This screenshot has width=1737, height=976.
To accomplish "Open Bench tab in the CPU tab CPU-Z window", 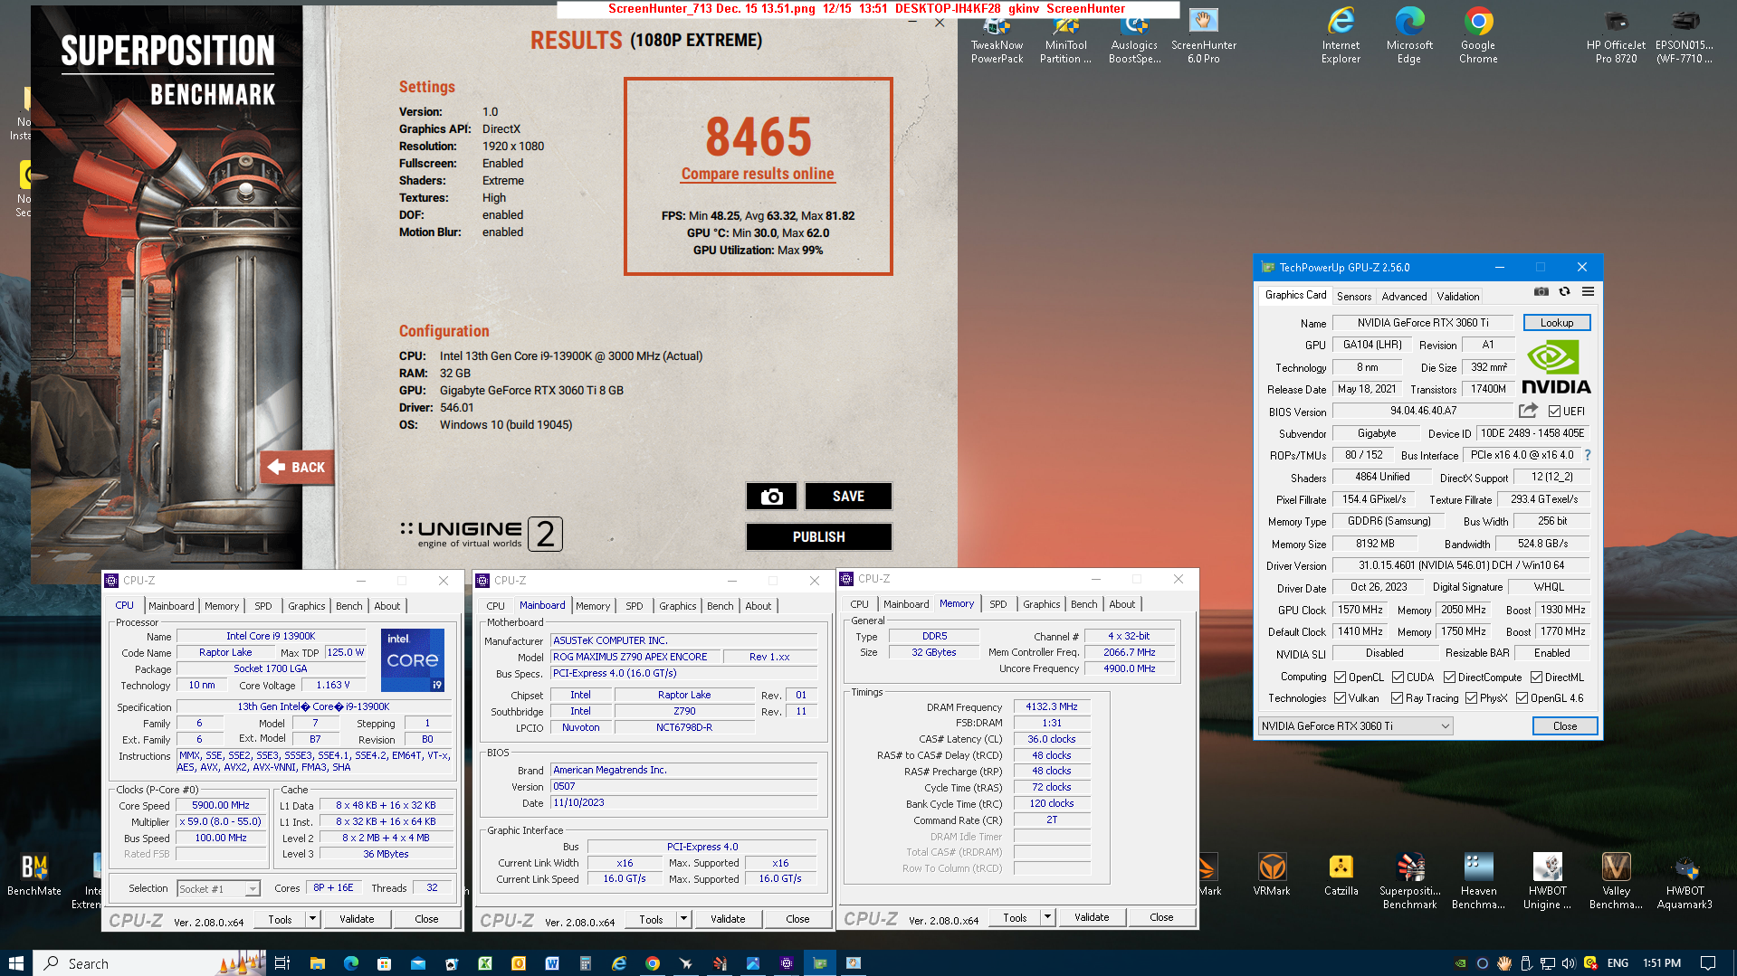I will (349, 606).
